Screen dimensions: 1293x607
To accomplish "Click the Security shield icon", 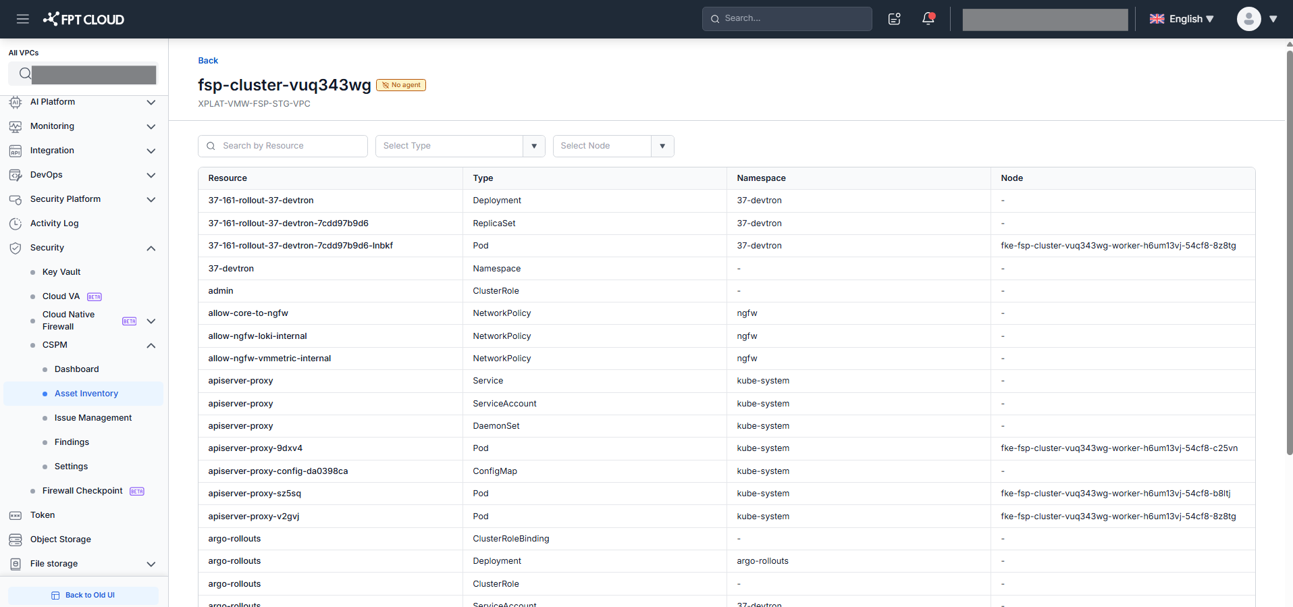I will [x=16, y=248].
